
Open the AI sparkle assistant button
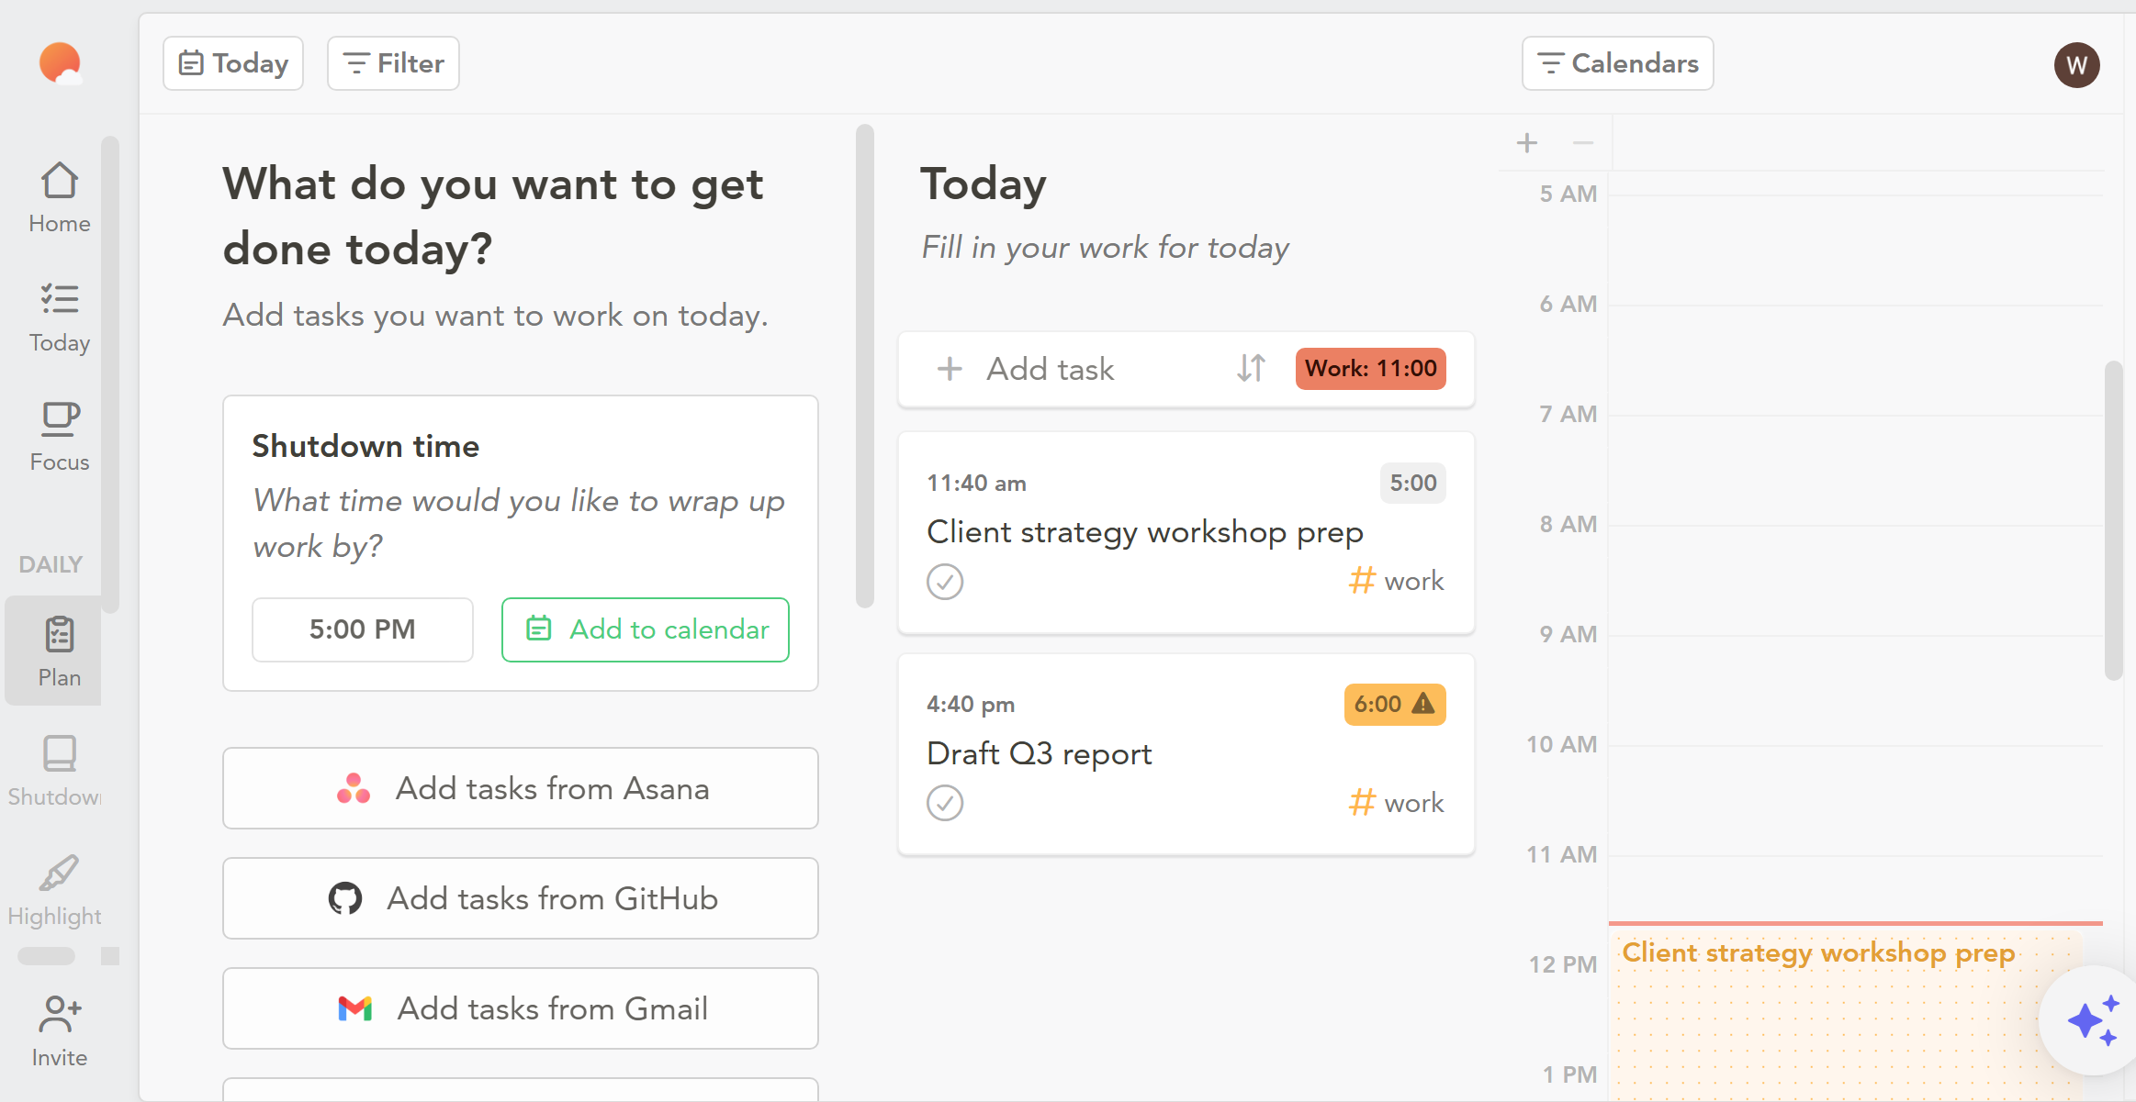click(2094, 1020)
